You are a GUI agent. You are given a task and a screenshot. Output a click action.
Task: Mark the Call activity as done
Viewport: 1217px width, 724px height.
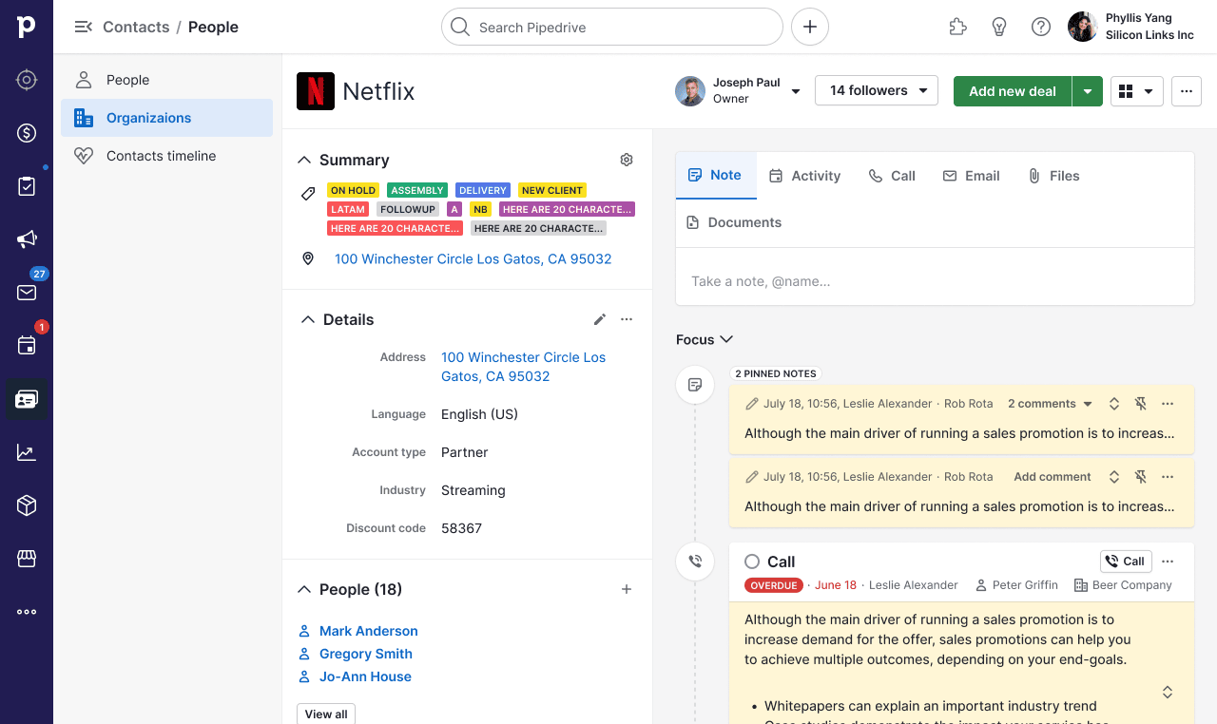(x=752, y=562)
